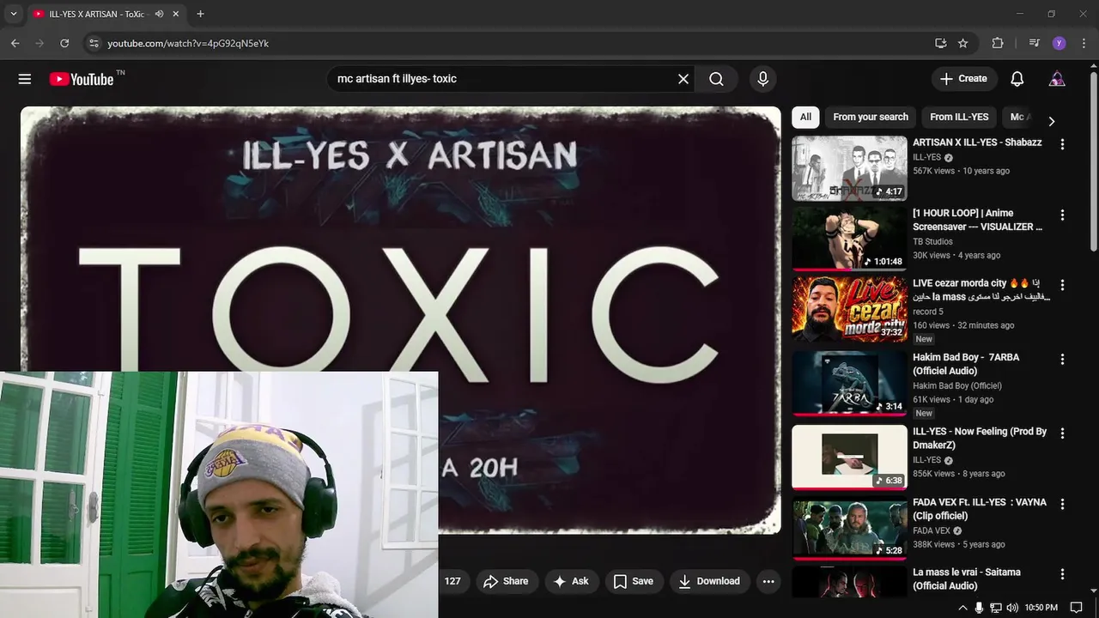
Task: Open options menu for the Now Feeling video
Action: point(1062,433)
